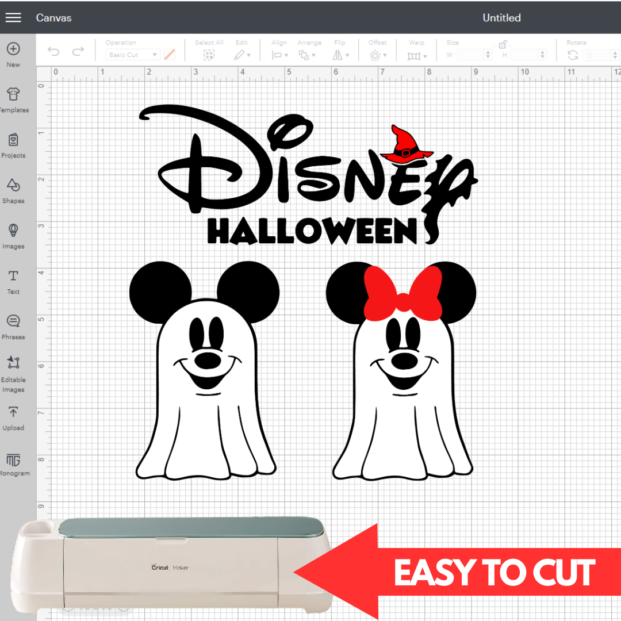Viewport: 621px width, 621px height.
Task: Click the Select All icon
Action: point(209,55)
